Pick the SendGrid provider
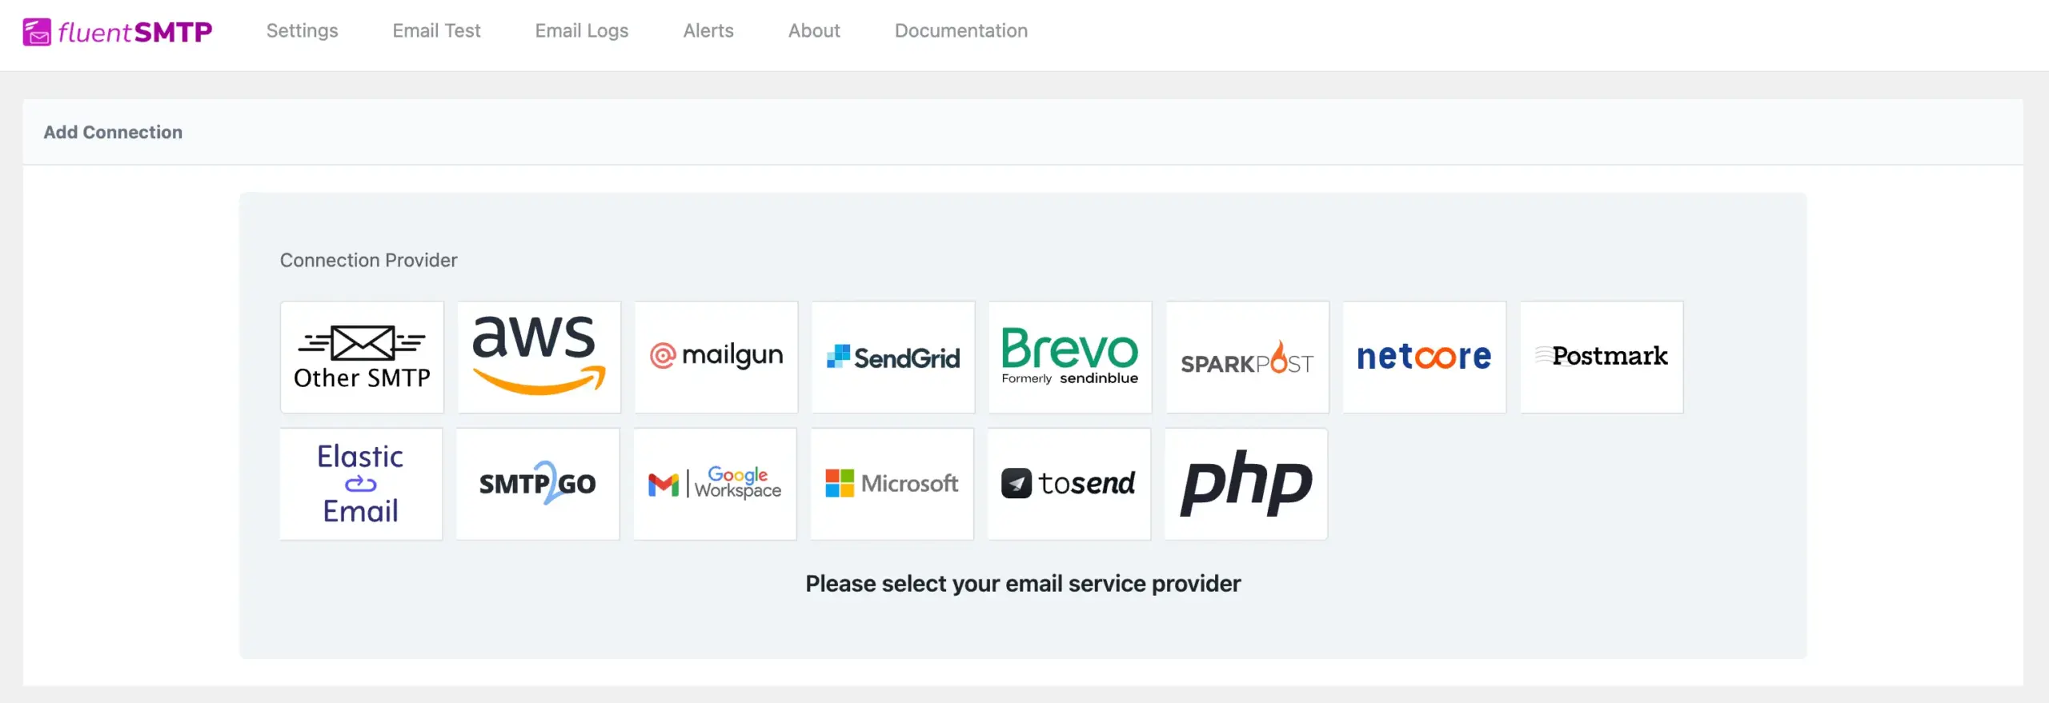Screen dimensions: 2049x703 point(893,357)
